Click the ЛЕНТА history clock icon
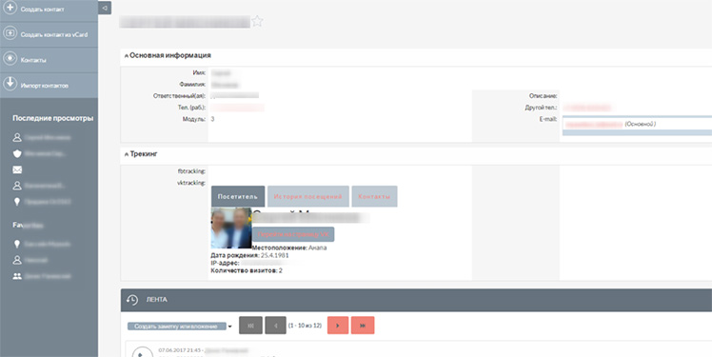 tap(132, 300)
